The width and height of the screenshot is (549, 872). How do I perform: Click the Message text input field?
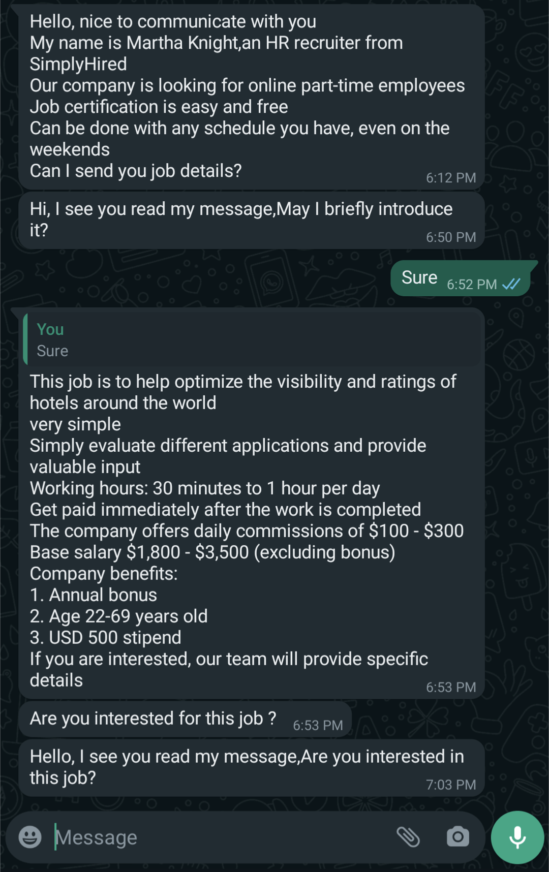tap(203, 837)
